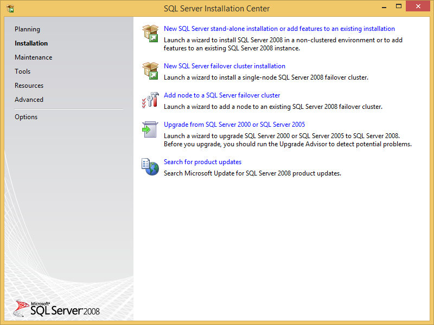Open the Options section
The height and width of the screenshot is (325, 434).
25,116
